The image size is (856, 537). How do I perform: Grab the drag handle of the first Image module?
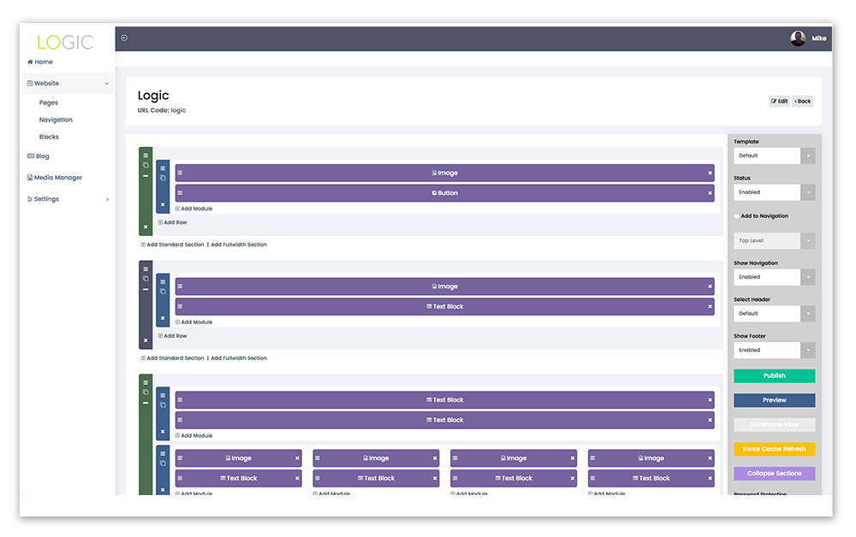181,173
